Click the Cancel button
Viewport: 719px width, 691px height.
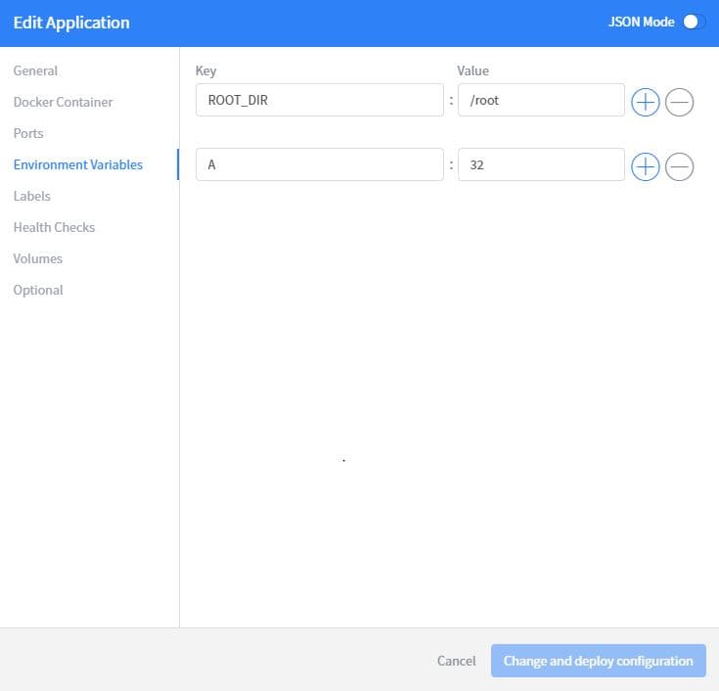[x=456, y=661]
